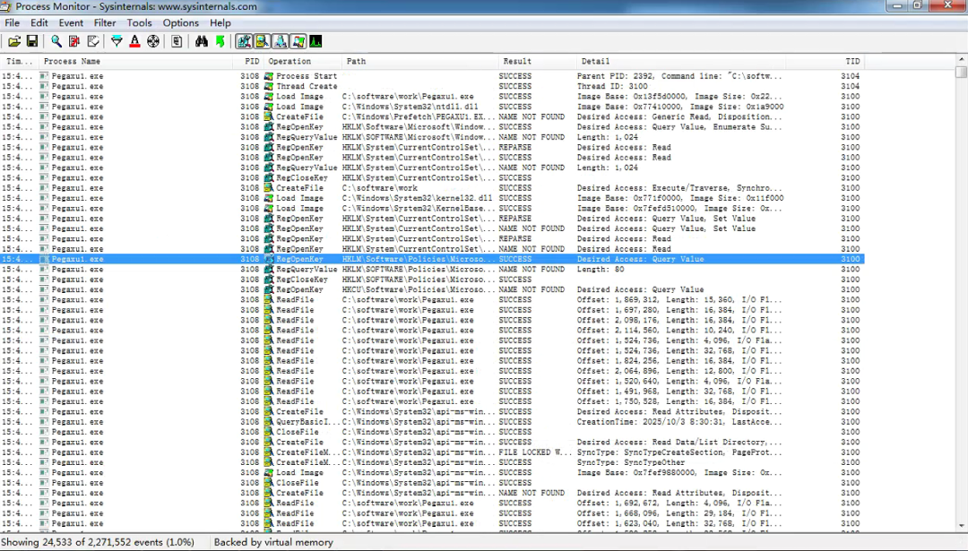The height and width of the screenshot is (551, 968).
Task: Select the Process Start event row
Action: coord(432,76)
